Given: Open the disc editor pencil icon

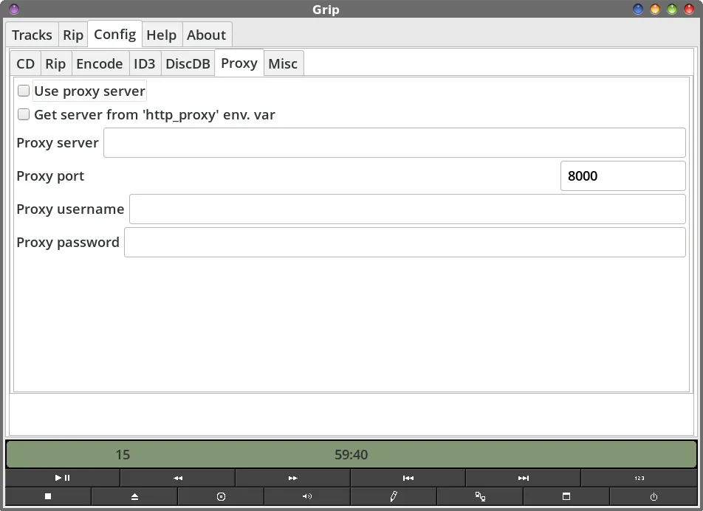Looking at the screenshot, I should pyautogui.click(x=394, y=496).
